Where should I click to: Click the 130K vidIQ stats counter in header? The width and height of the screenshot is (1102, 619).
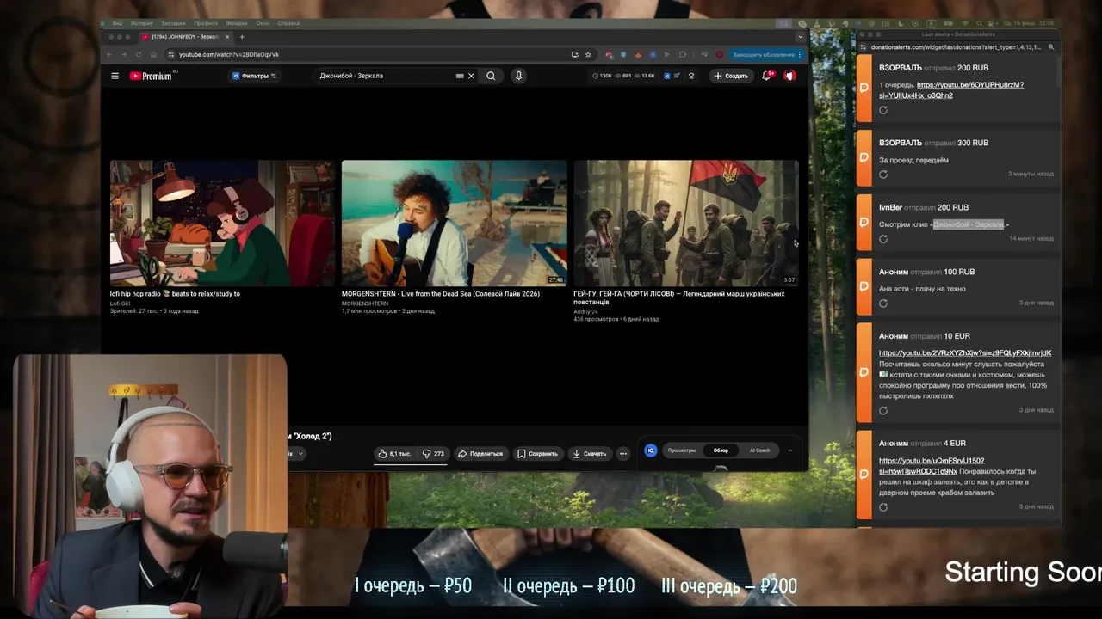click(604, 76)
